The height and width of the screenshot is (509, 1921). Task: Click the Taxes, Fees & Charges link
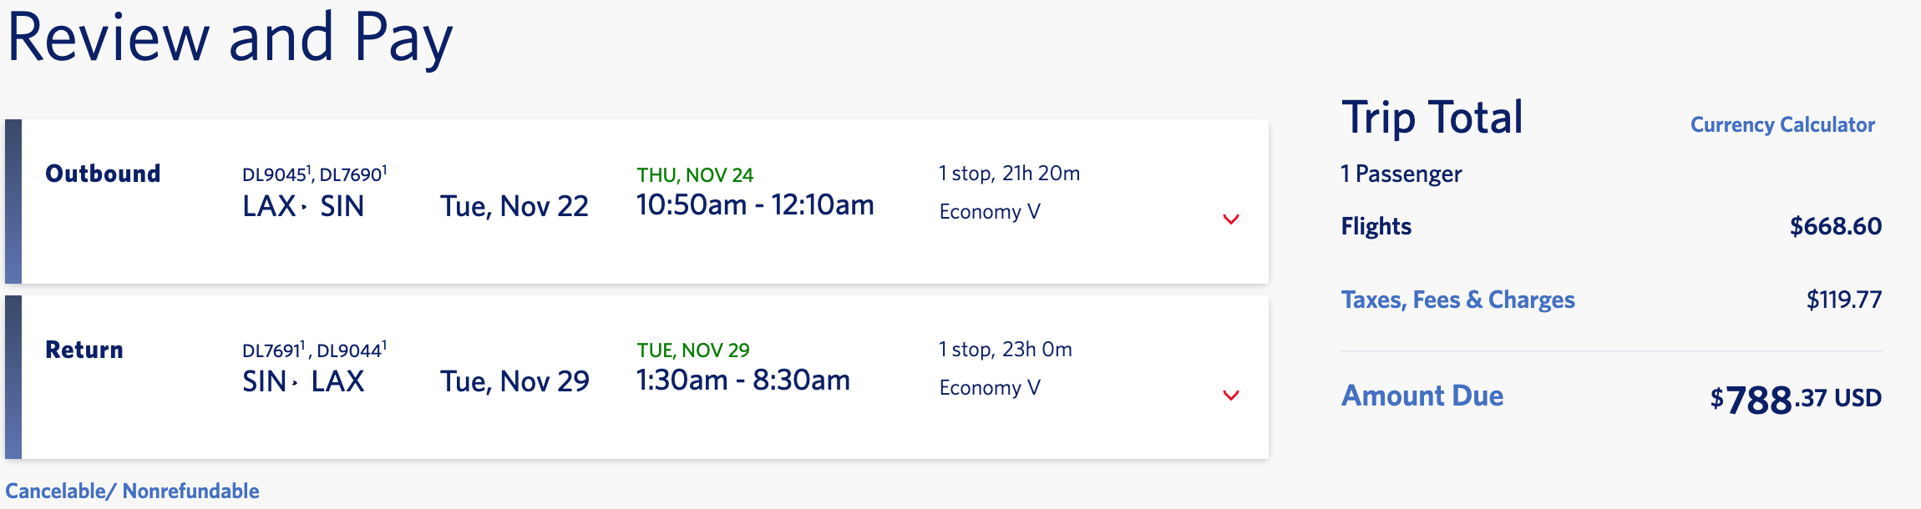(x=1457, y=300)
